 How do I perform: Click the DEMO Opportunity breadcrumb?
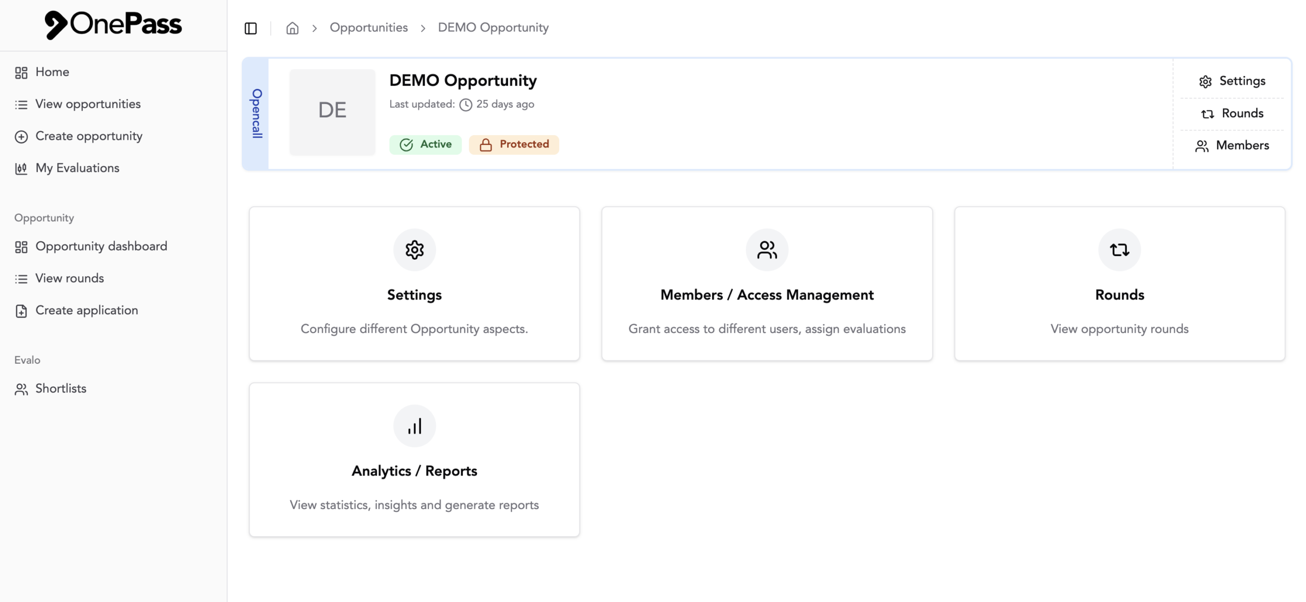click(x=493, y=28)
